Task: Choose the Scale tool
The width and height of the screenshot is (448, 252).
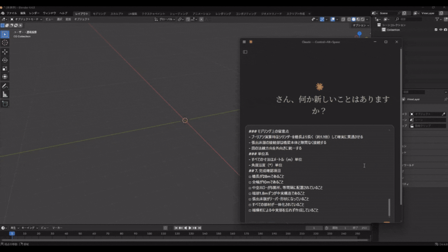Action: [5, 68]
